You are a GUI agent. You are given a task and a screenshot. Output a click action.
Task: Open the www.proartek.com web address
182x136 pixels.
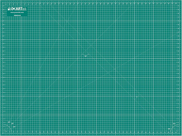[17, 12]
